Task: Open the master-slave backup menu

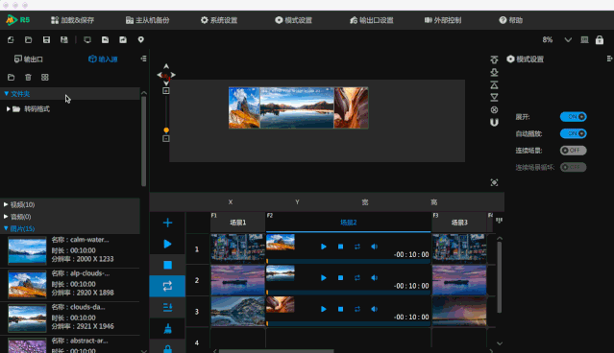Action: pos(147,20)
